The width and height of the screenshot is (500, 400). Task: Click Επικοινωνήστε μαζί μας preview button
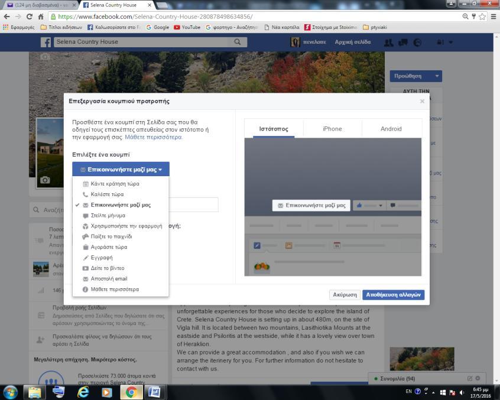click(x=311, y=205)
